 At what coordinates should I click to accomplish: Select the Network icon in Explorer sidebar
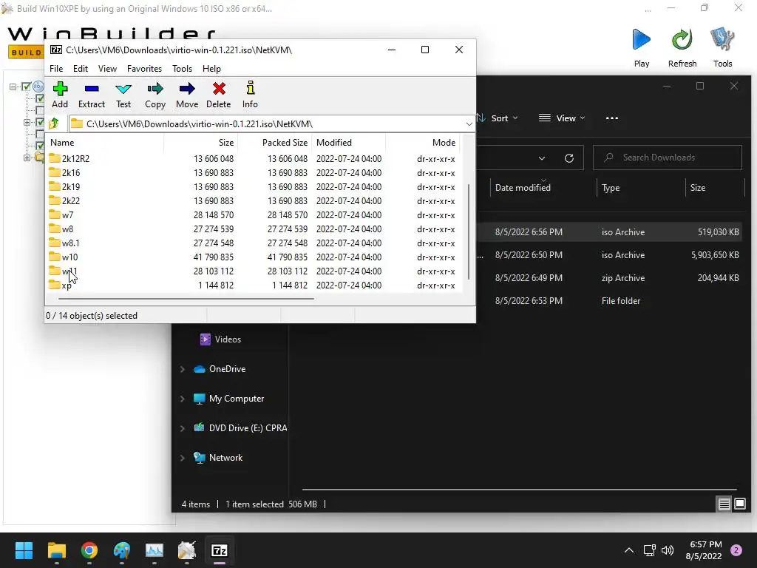pyautogui.click(x=200, y=457)
